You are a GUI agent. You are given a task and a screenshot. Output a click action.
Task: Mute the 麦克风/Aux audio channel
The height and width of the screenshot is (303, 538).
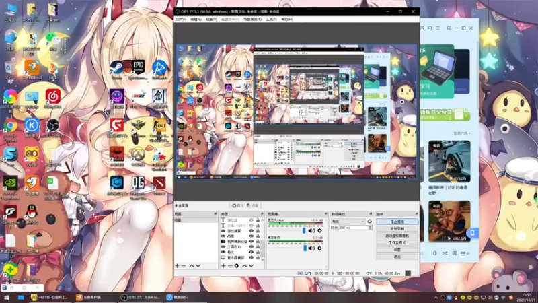(x=311, y=230)
